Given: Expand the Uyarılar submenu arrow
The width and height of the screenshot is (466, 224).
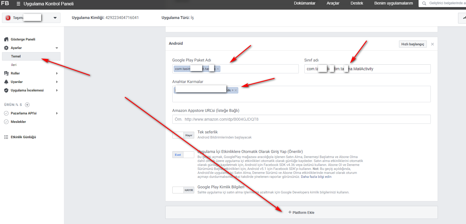Looking at the screenshot, I should click(x=57, y=82).
